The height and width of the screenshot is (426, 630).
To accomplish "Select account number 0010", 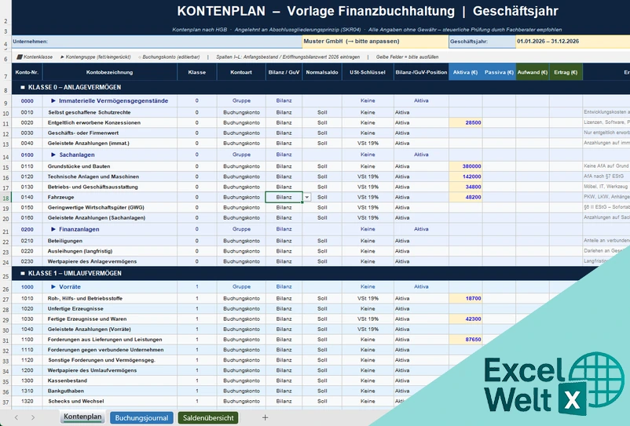I will click(x=27, y=112).
